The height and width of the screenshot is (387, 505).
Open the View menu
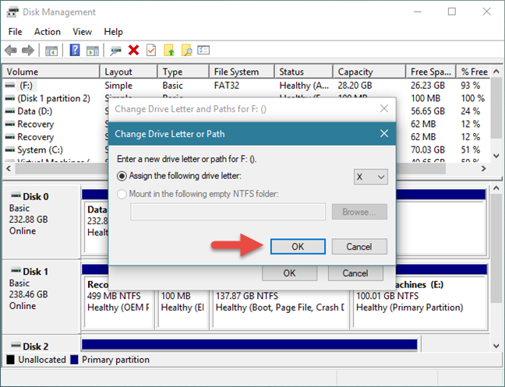tap(82, 32)
